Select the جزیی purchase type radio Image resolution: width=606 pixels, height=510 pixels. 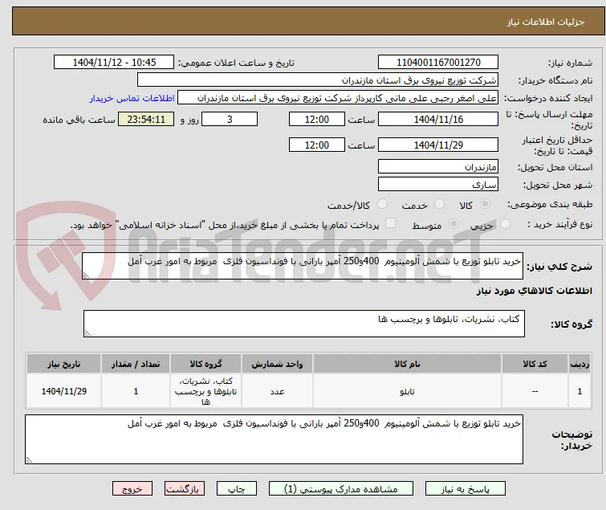(x=505, y=224)
